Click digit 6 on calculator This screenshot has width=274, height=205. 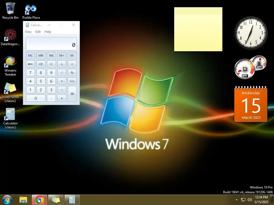click(x=51, y=81)
